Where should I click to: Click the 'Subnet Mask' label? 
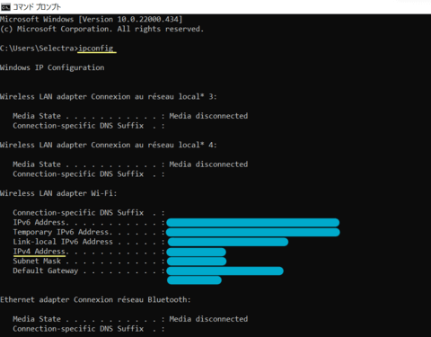[x=37, y=262]
